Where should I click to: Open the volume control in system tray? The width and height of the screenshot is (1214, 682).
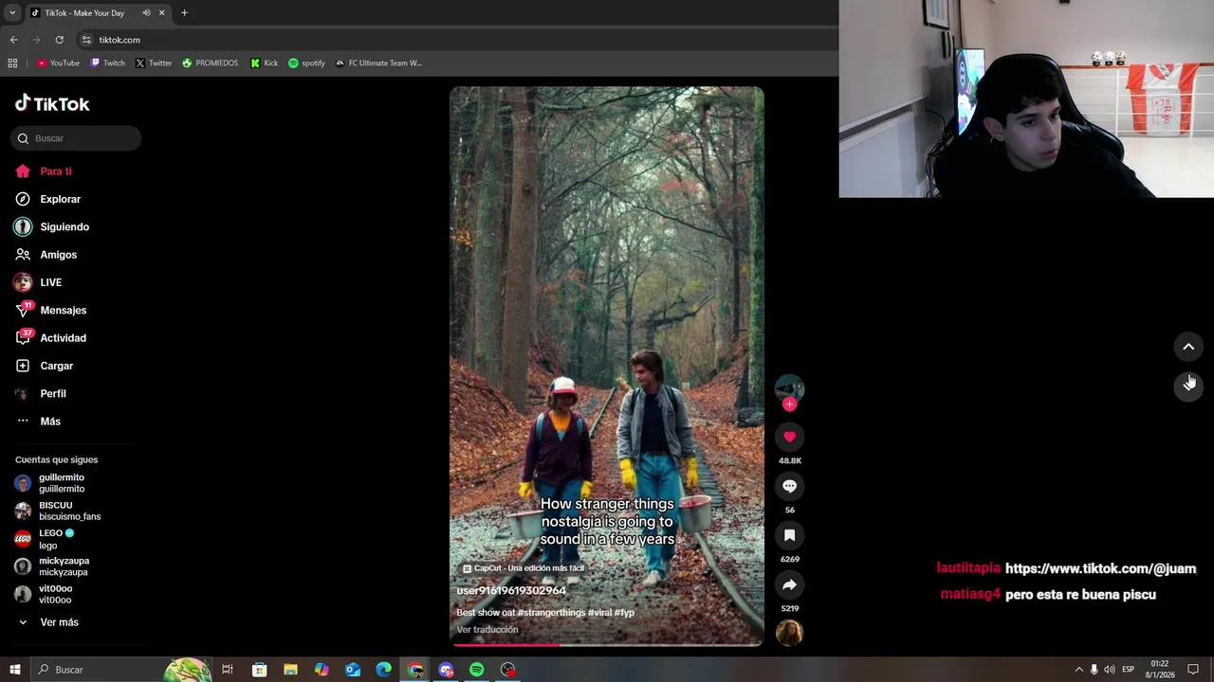point(1110,670)
